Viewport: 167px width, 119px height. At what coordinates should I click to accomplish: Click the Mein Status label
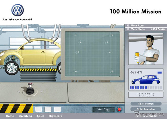[x=138, y=29]
